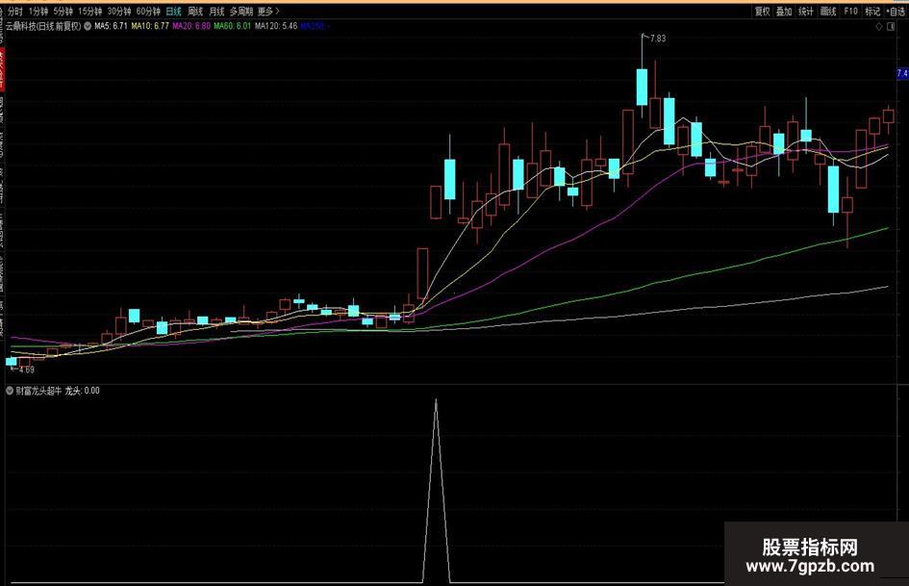909x586 pixels.
Task: Click the blue current price tag on right axis
Action: click(902, 74)
